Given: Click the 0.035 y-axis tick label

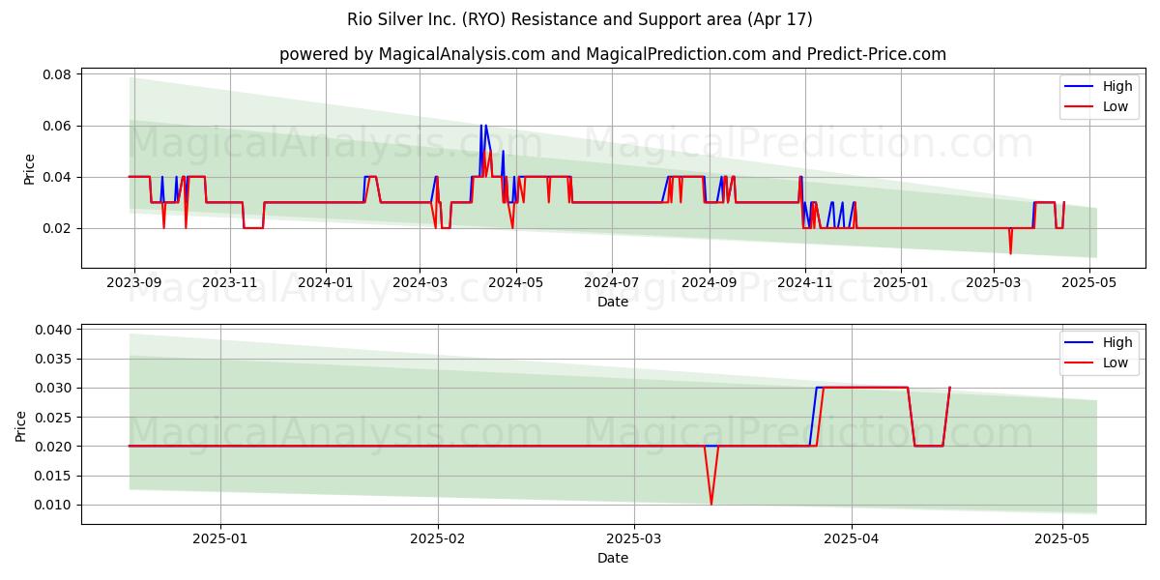Looking at the screenshot, I should [x=54, y=359].
